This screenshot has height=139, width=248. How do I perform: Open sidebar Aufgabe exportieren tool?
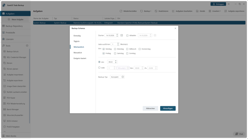tap(15, 80)
